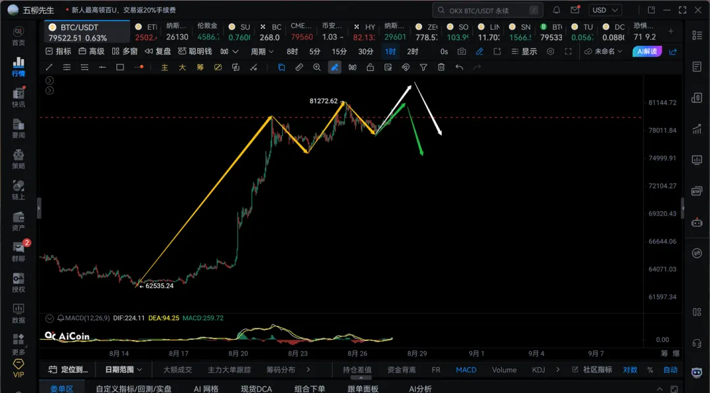Toggle the 主 main indicator button
Image resolution: width=710 pixels, height=393 pixels.
pyautogui.click(x=164, y=68)
